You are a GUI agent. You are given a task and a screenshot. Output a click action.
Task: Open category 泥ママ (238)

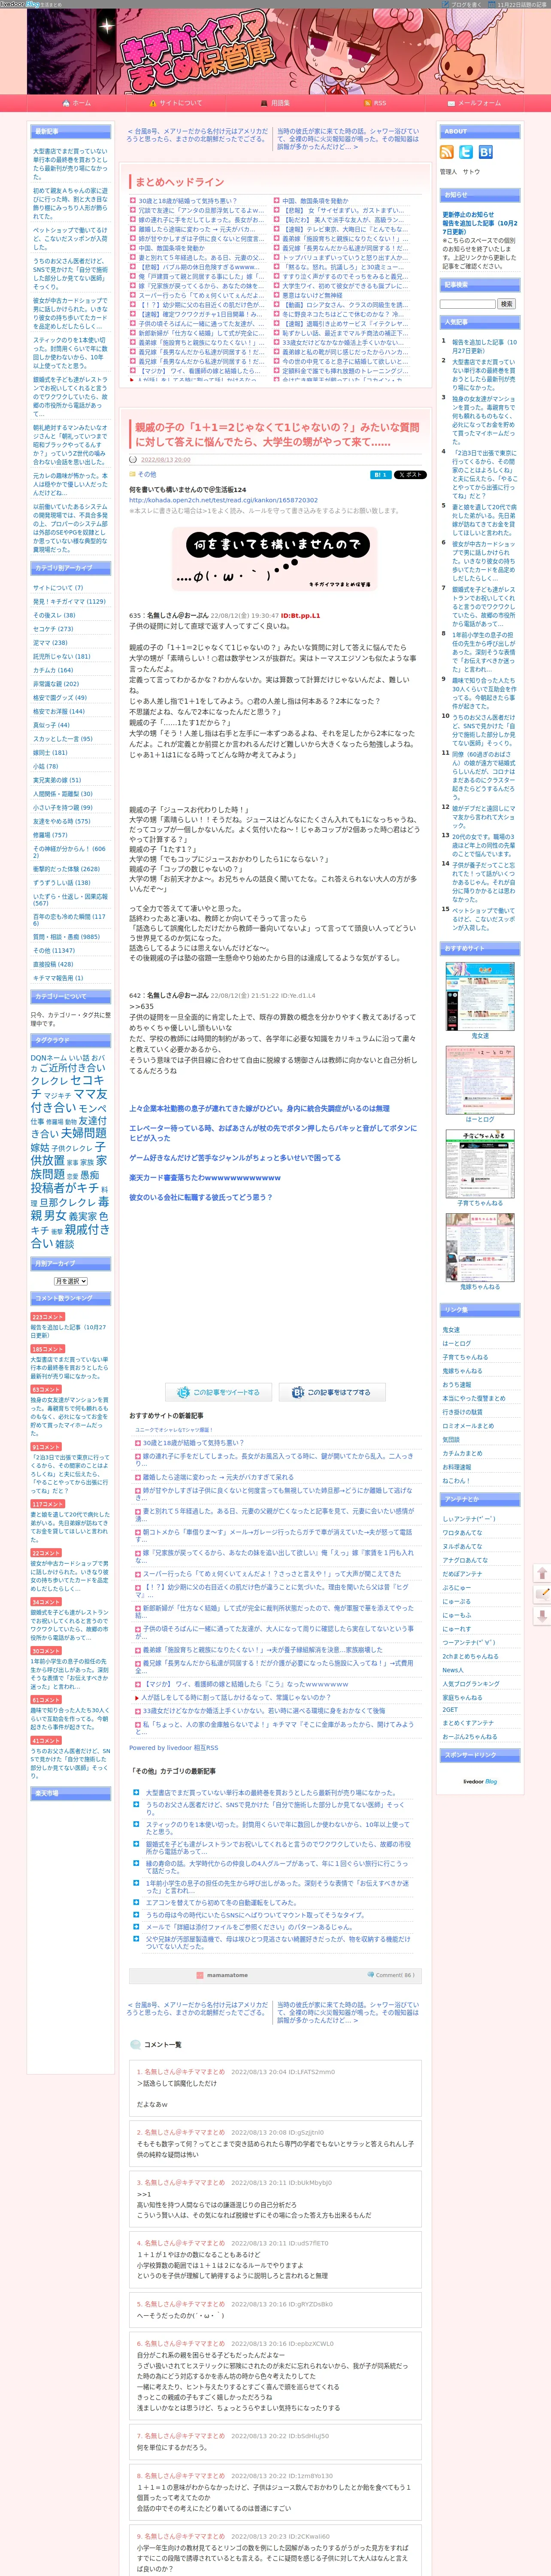[x=50, y=643]
